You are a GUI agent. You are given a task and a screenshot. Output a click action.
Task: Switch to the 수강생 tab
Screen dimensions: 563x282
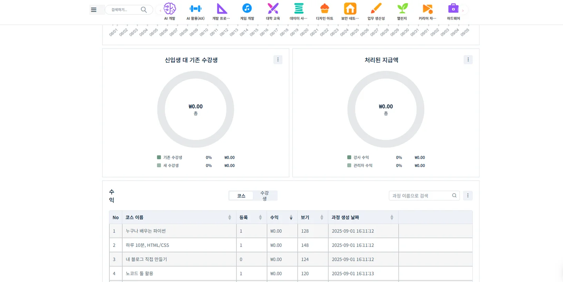pyautogui.click(x=265, y=196)
